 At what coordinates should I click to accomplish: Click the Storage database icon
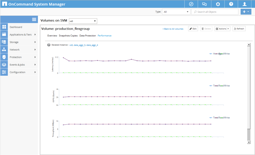(x=4, y=42)
